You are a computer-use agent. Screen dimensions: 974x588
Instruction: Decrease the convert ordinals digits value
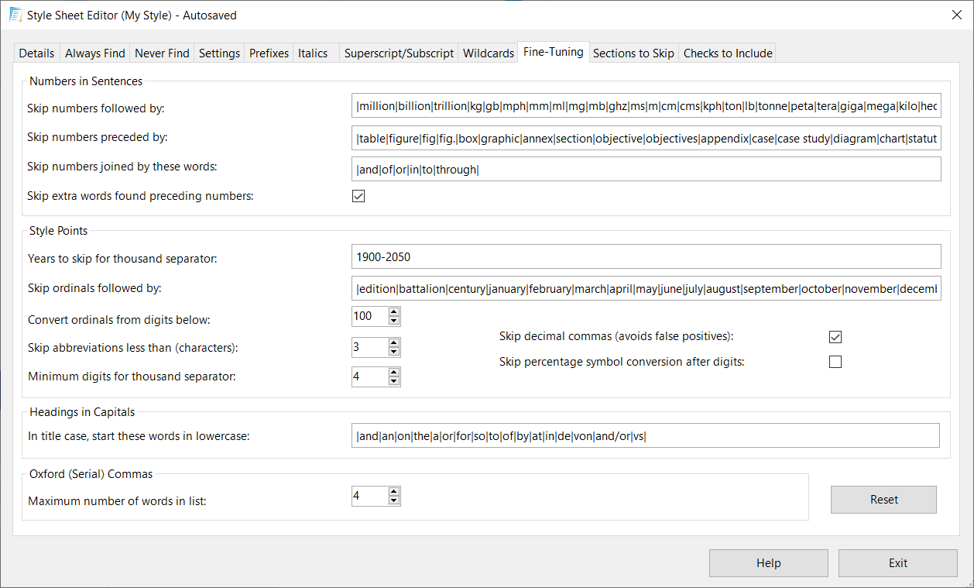[x=394, y=321]
